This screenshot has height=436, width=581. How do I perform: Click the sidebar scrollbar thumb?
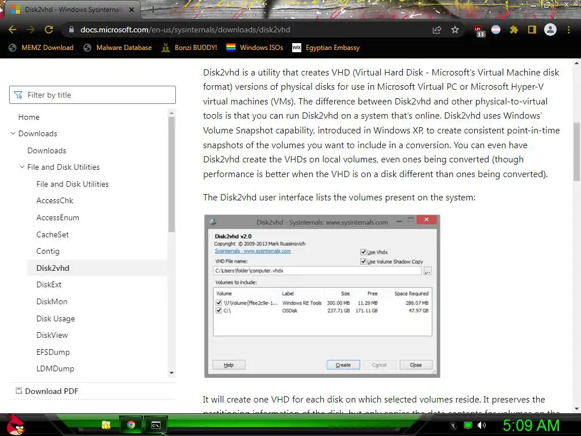point(171,174)
